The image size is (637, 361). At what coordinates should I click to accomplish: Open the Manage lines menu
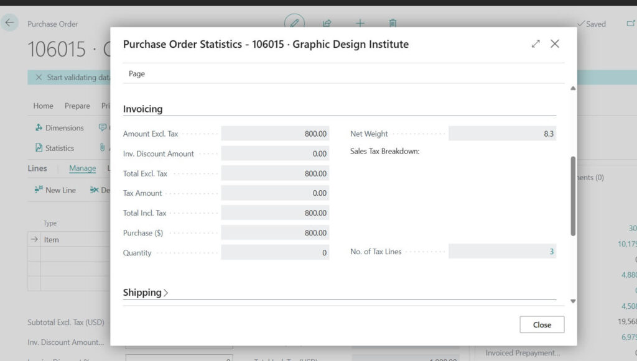click(82, 168)
